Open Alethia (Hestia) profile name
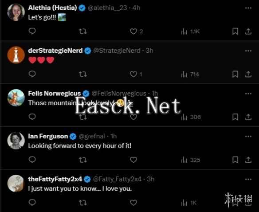The width and height of the screenshot is (259, 212). click(52, 8)
